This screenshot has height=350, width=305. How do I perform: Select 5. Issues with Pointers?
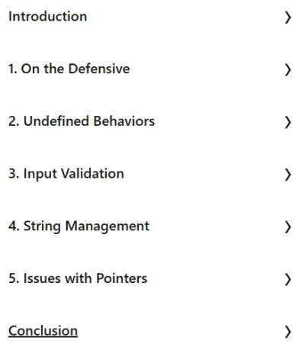point(152,278)
